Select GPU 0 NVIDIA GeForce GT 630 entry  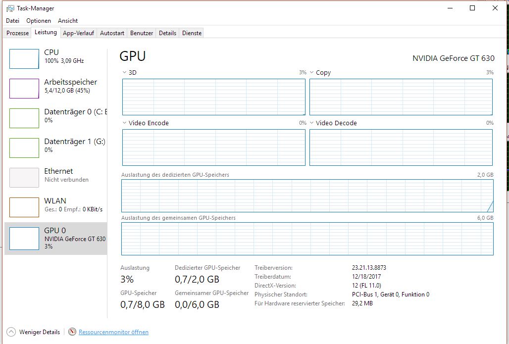[x=56, y=239]
